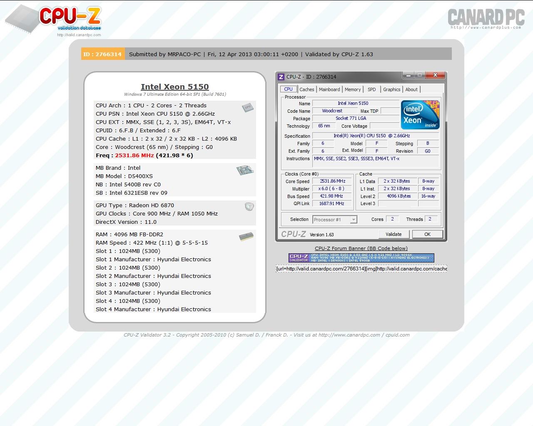Screen dimensions: 533x426
Task: Click Slot 4 Manufacturer : Hyundai Electronics line
Action: coord(153,309)
